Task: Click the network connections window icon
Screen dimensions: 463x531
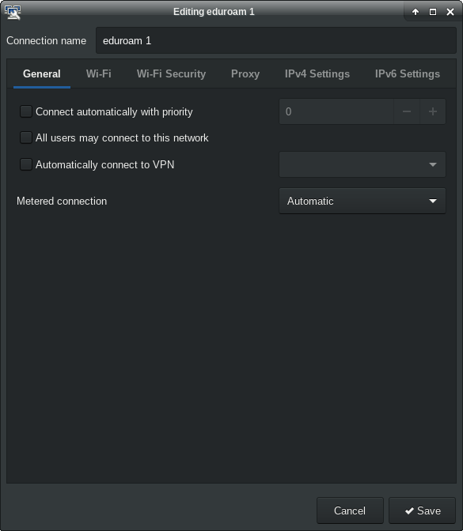Action: pyautogui.click(x=13, y=12)
